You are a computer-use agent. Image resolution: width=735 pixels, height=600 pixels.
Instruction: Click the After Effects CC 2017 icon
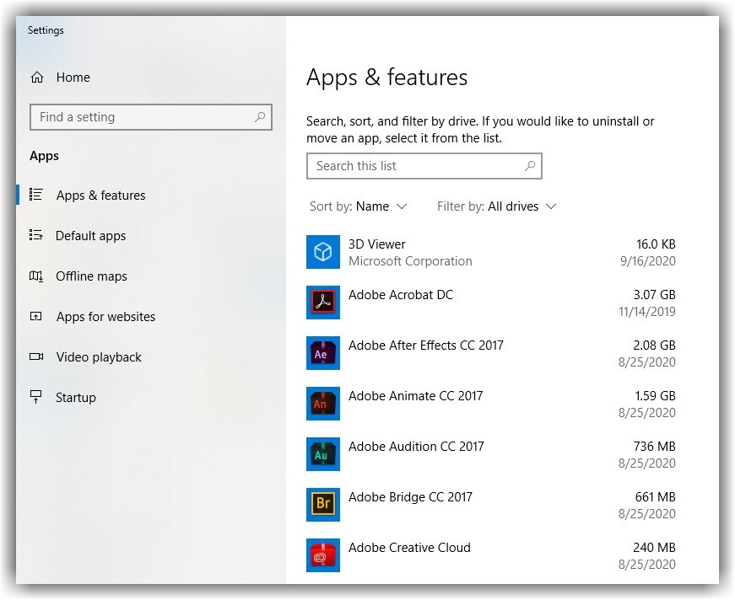tap(323, 353)
